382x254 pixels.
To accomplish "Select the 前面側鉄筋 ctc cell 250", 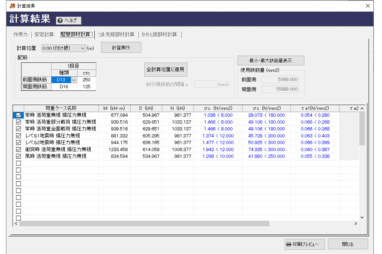I will point(87,80).
